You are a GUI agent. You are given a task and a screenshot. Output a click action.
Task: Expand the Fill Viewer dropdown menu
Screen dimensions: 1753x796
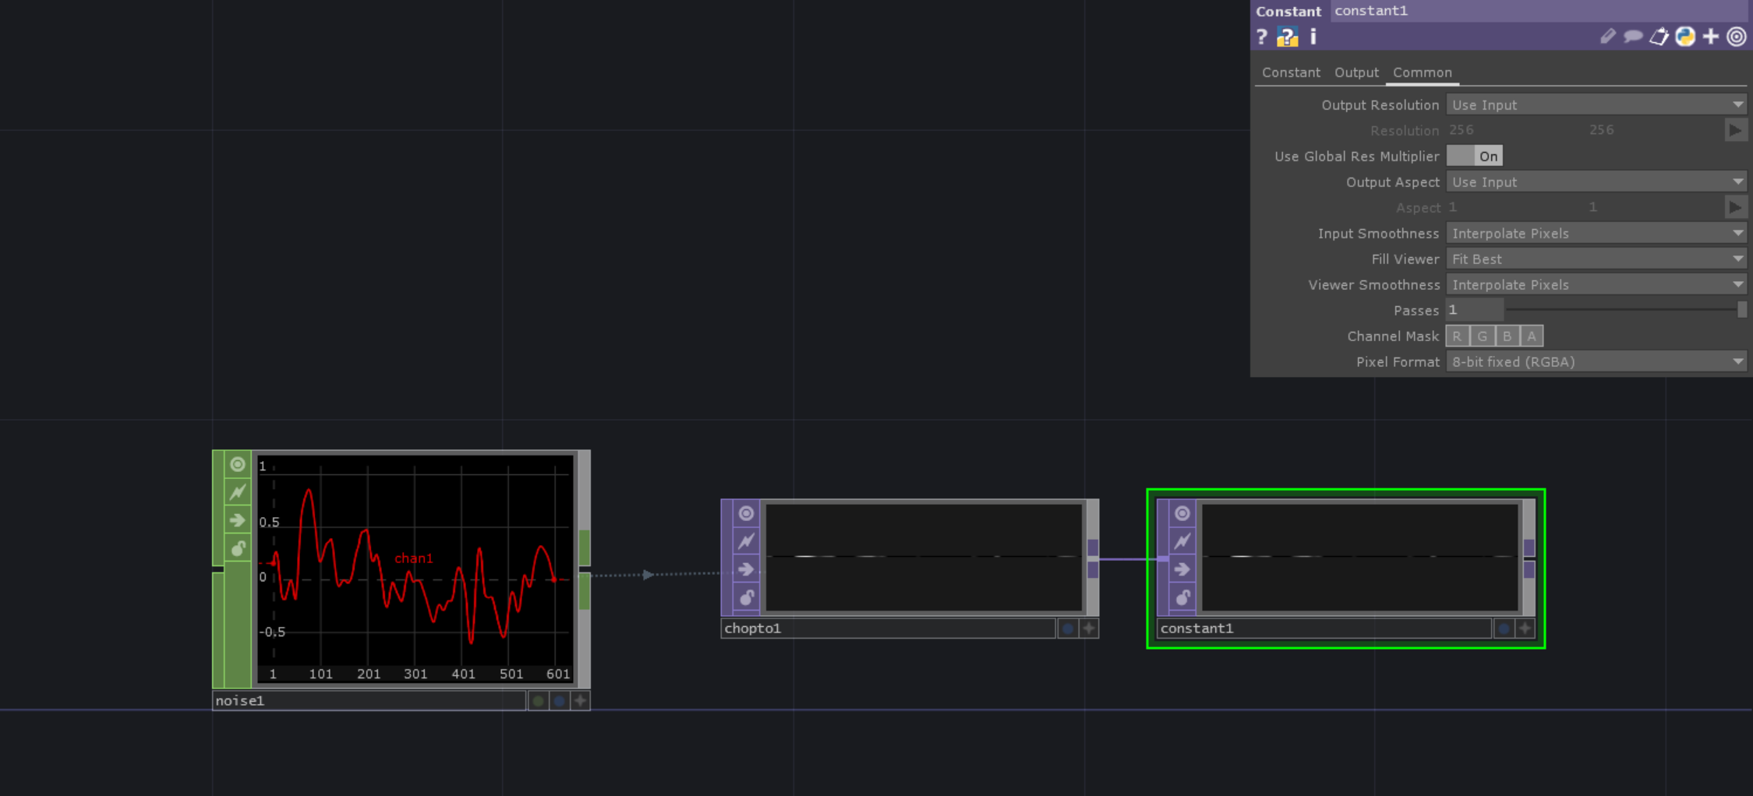[1595, 259]
